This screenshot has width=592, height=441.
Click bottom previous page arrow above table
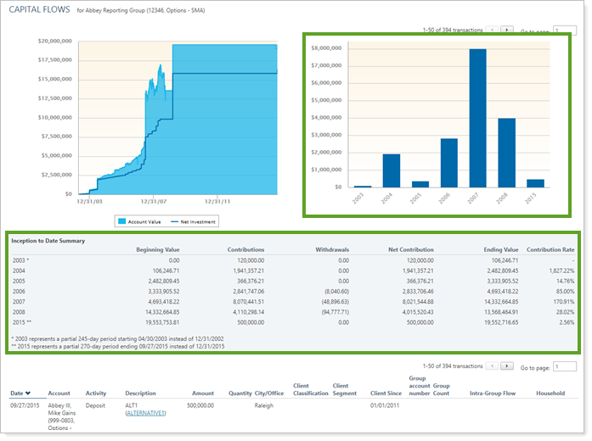493,366
